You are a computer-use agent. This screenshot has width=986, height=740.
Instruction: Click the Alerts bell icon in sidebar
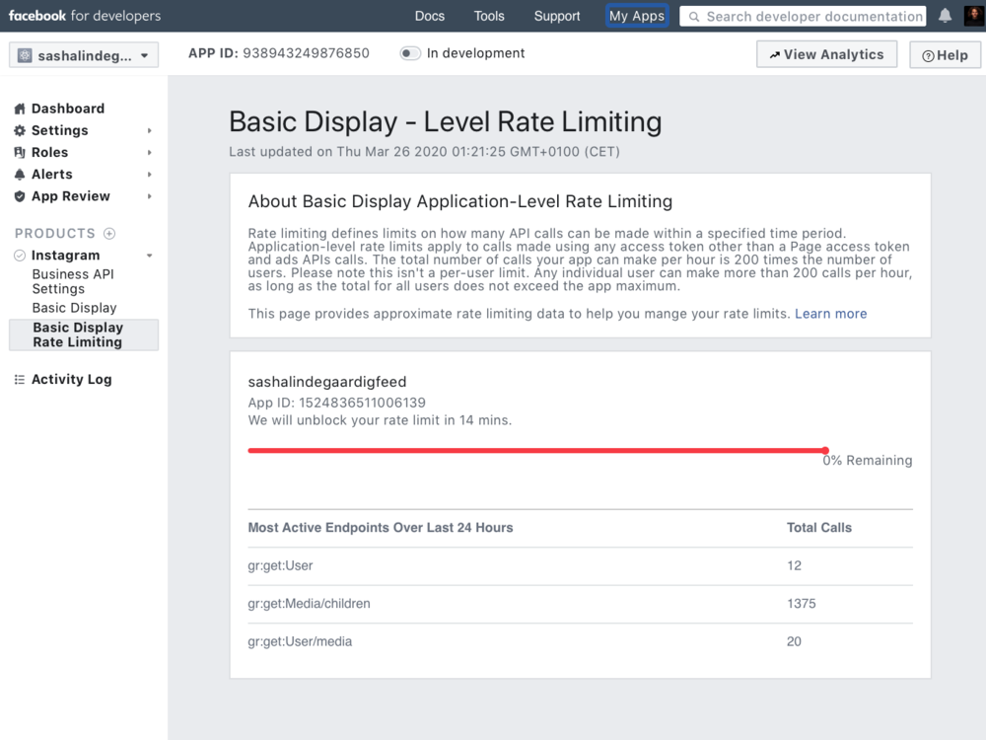pyautogui.click(x=20, y=174)
